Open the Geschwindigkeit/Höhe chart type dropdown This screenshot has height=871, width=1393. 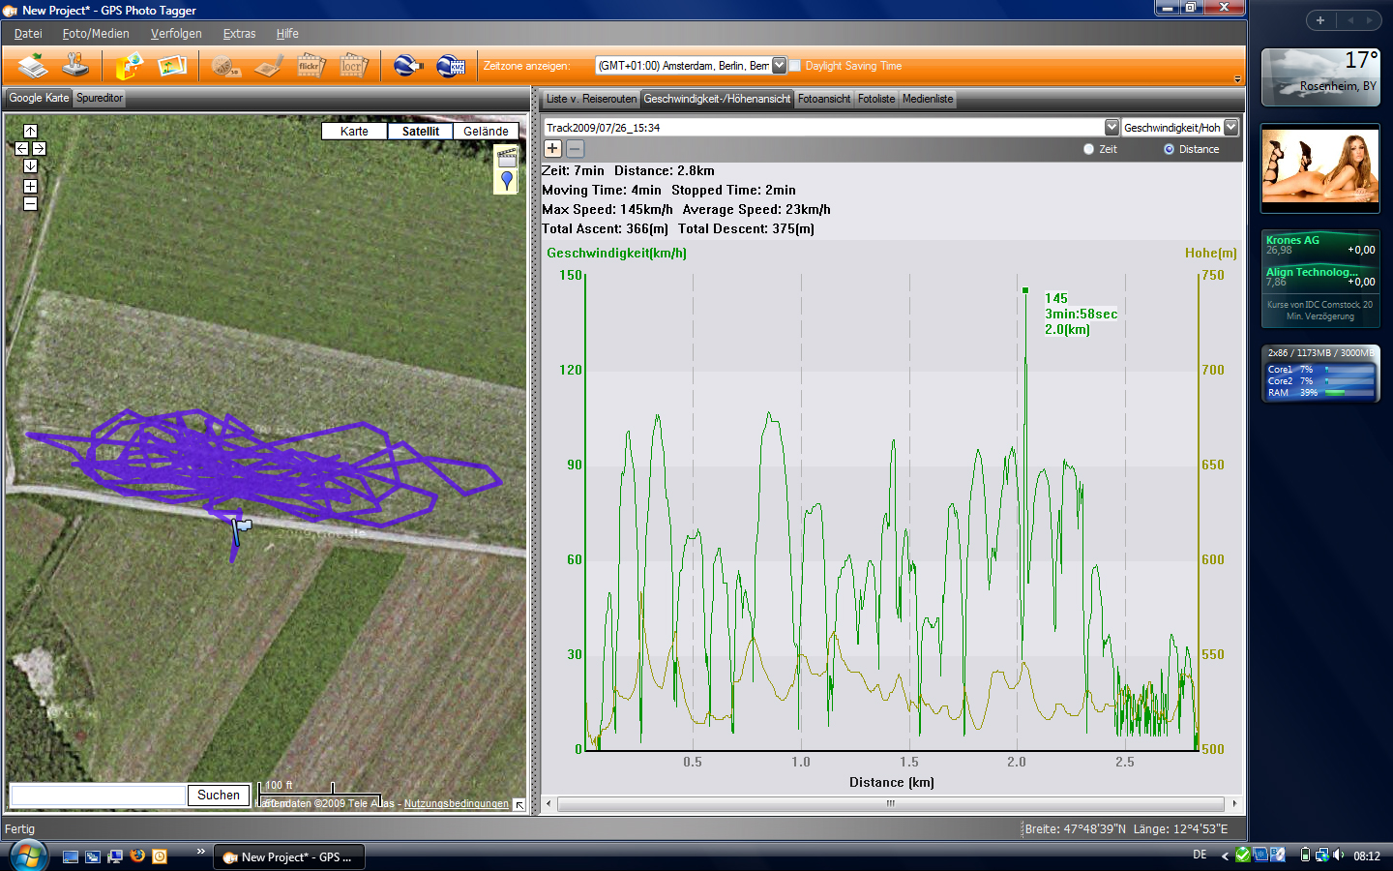(1230, 127)
